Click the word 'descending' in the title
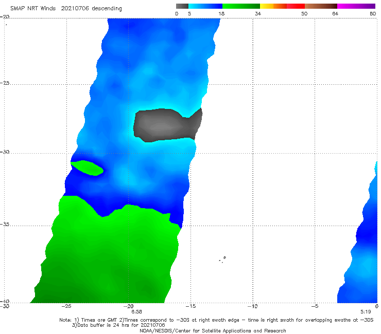Screen dimensions: 381x334 107,9
